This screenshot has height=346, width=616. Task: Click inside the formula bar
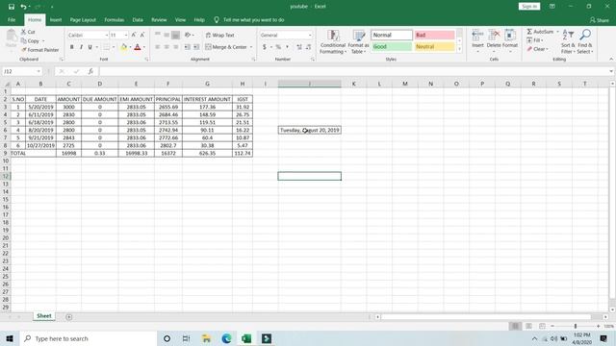pos(353,71)
